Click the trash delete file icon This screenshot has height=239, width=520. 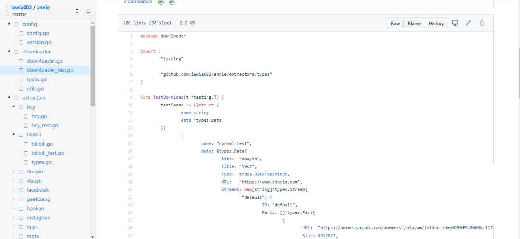pos(482,23)
